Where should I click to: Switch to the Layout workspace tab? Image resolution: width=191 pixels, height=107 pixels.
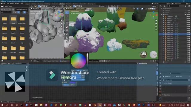click(28, 4)
